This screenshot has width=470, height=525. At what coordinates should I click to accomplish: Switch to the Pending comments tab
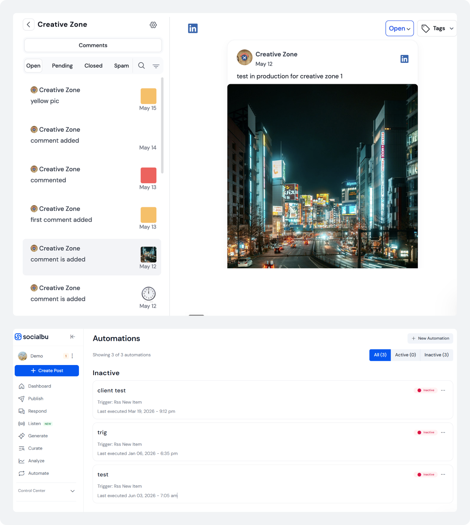(x=62, y=66)
